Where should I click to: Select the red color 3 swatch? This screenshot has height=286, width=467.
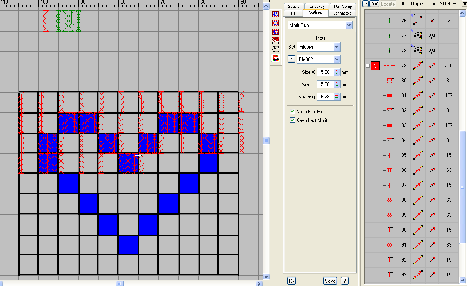click(376, 66)
